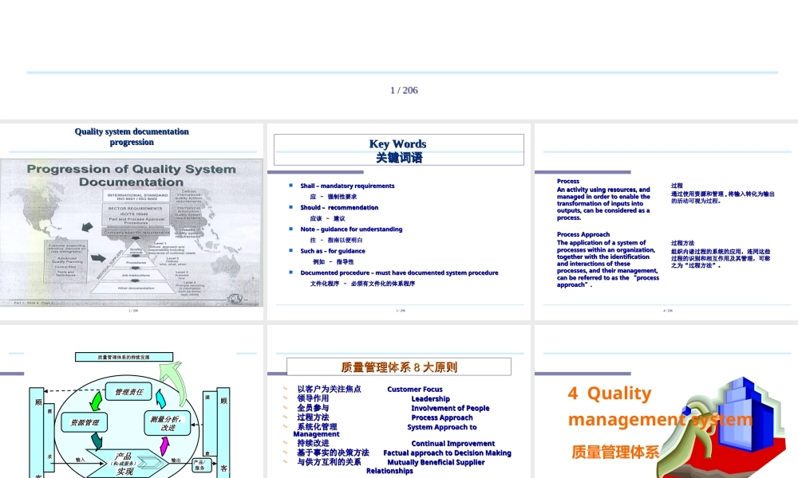Screen dimensions: 798x478
Task: Click the teal arrow under 资源管理
Action: (97, 441)
